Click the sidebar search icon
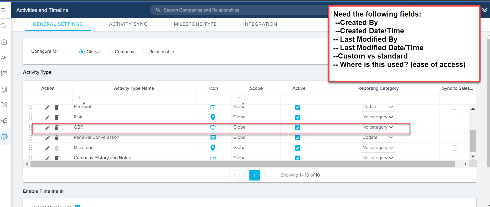This screenshot has width=490, height=207. [4, 26]
